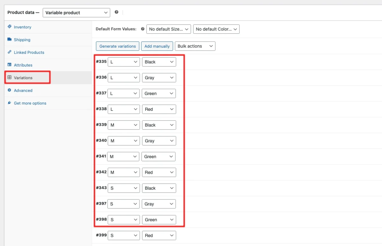The width and height of the screenshot is (382, 246).
Task: Click the Add manually button
Action: coord(157,46)
